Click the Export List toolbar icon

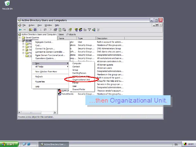point(64,30)
